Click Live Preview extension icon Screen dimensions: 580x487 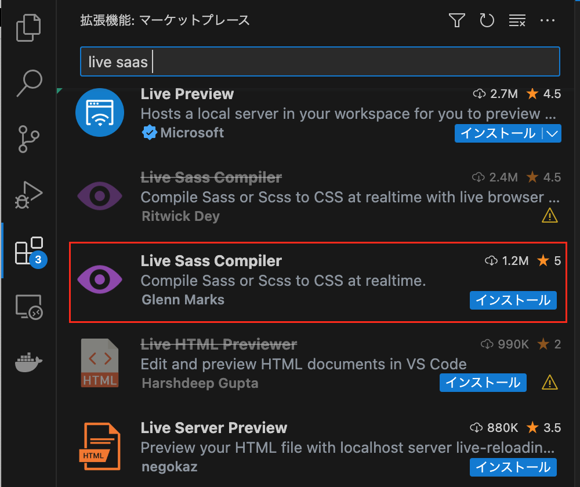coord(100,112)
